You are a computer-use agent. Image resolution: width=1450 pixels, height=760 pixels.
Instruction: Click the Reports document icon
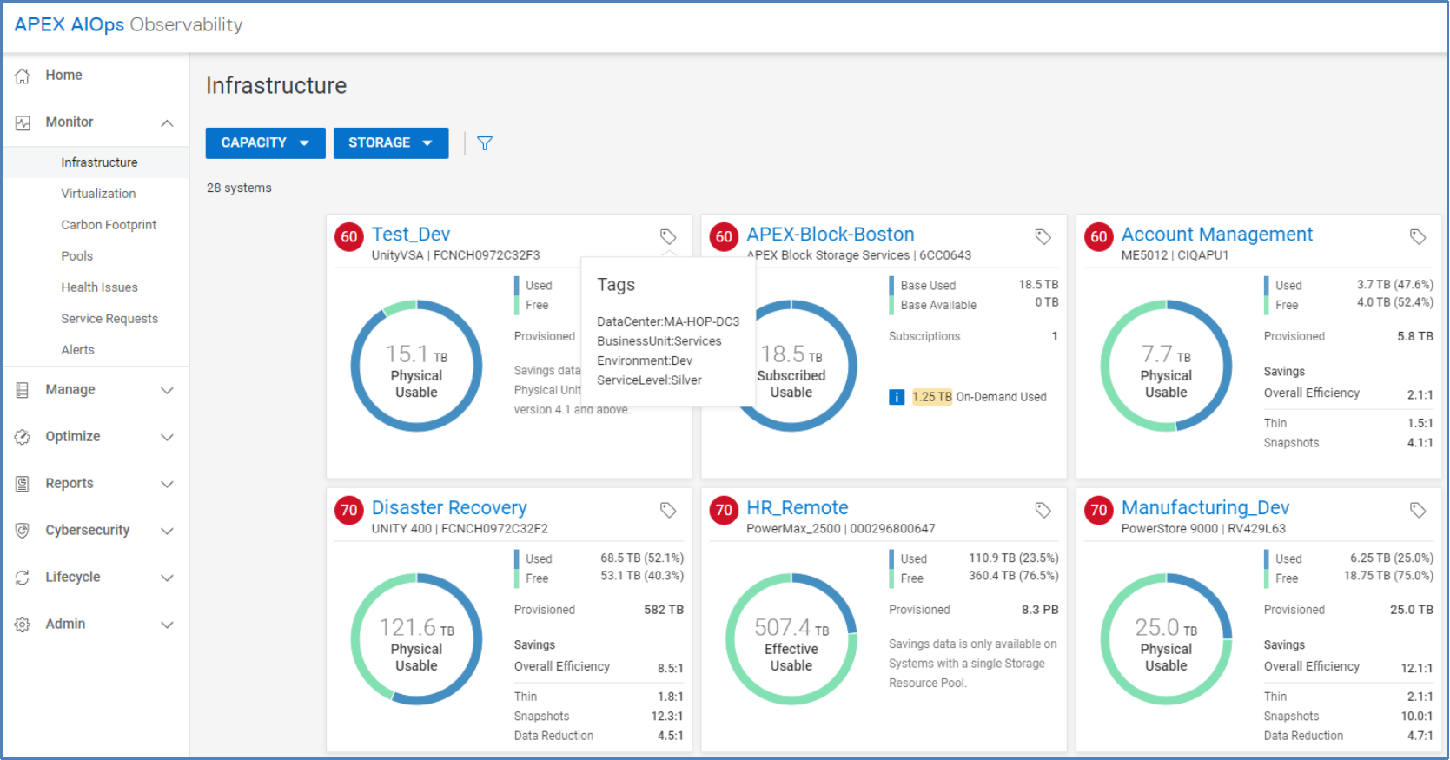[23, 484]
